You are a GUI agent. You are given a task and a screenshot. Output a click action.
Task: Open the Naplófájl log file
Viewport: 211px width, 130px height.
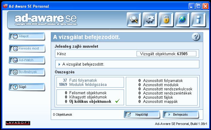pyautogui.click(x=142, y=114)
